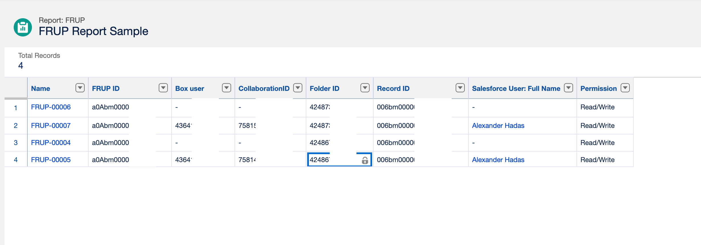The height and width of the screenshot is (245, 701).
Task: Open the Name column dropdown menu
Action: point(80,88)
